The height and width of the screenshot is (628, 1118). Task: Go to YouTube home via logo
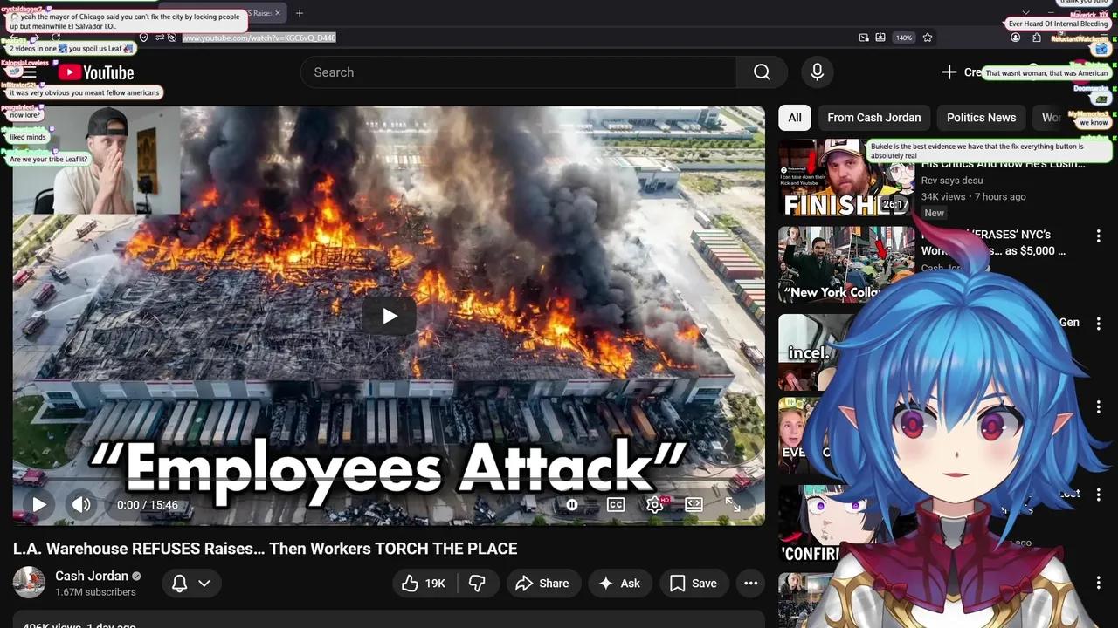pyautogui.click(x=96, y=72)
